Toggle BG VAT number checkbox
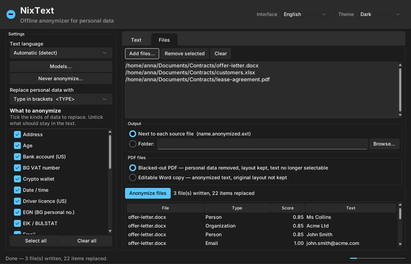This screenshot has height=264, width=411. click(x=17, y=168)
